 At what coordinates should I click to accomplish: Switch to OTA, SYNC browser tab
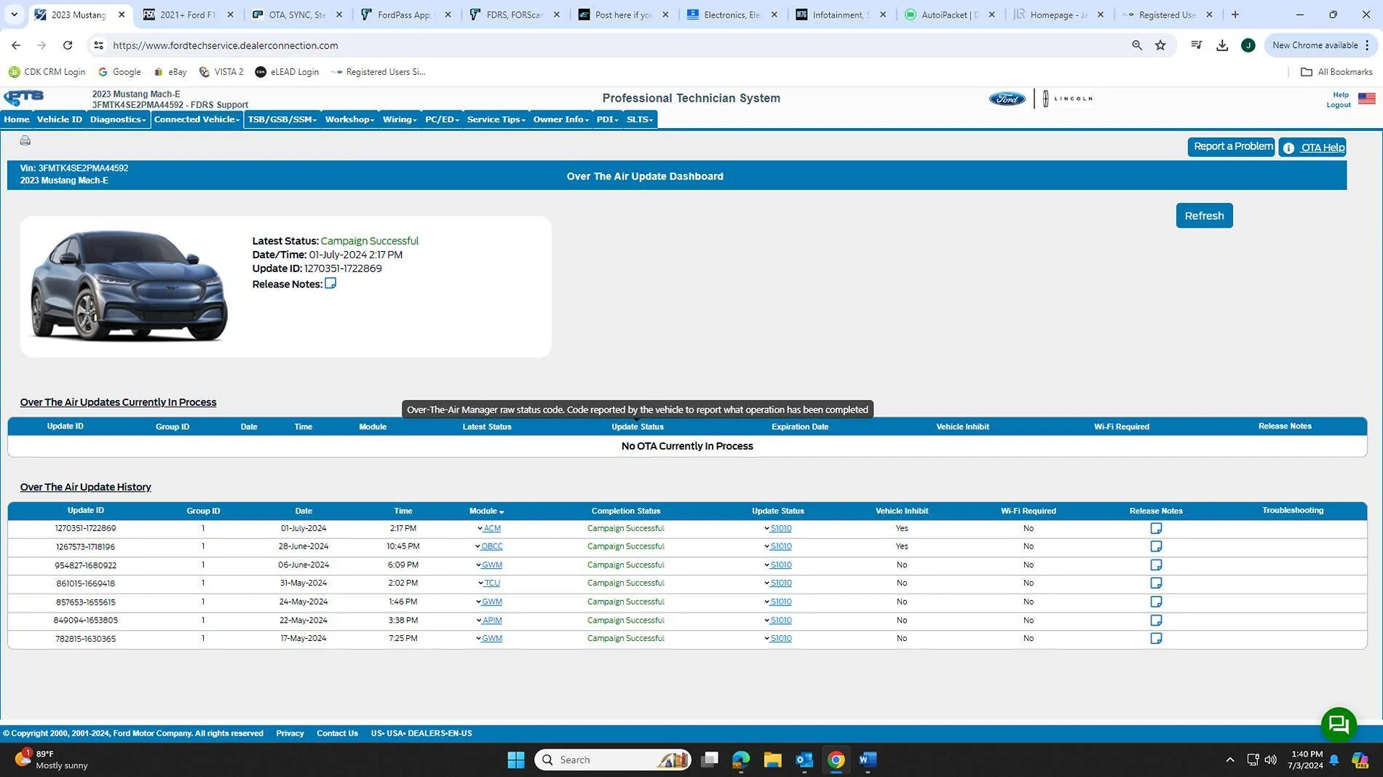point(297,15)
